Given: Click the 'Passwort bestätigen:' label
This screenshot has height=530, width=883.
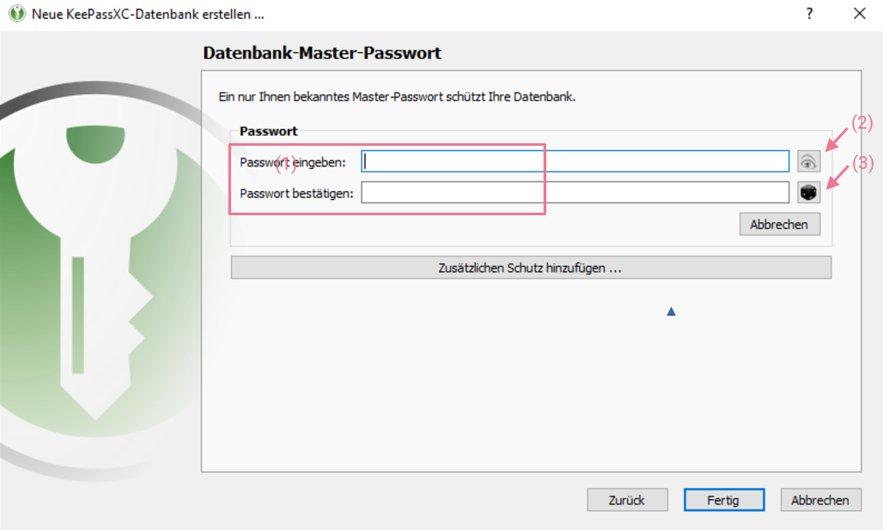Looking at the screenshot, I should (297, 193).
